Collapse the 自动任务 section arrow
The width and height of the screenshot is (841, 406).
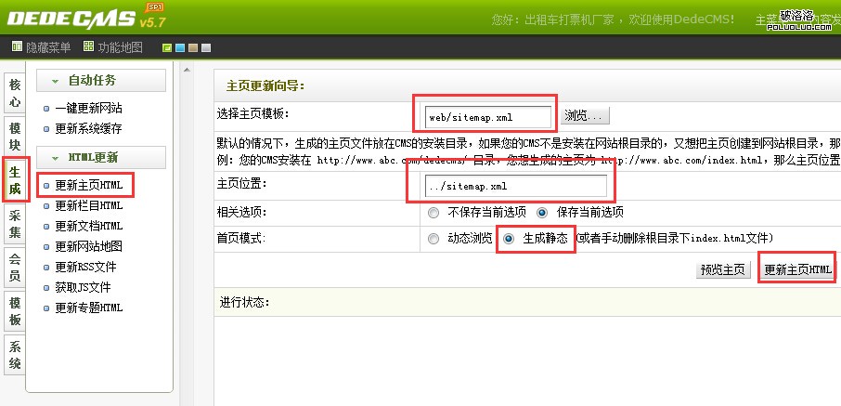pyautogui.click(x=55, y=81)
